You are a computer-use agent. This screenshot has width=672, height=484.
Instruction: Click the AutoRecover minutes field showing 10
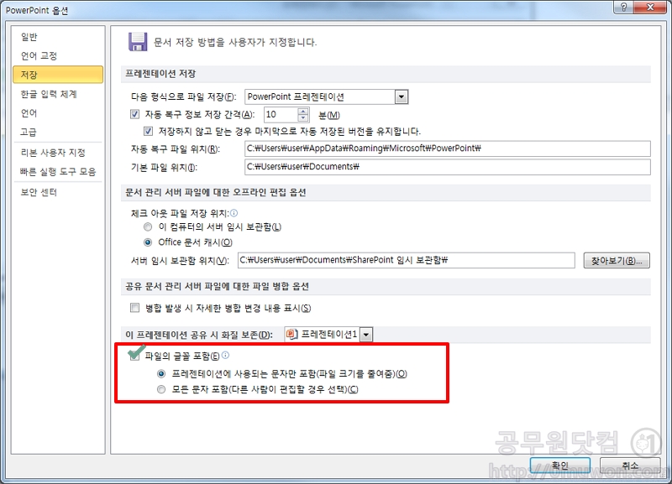pos(281,115)
